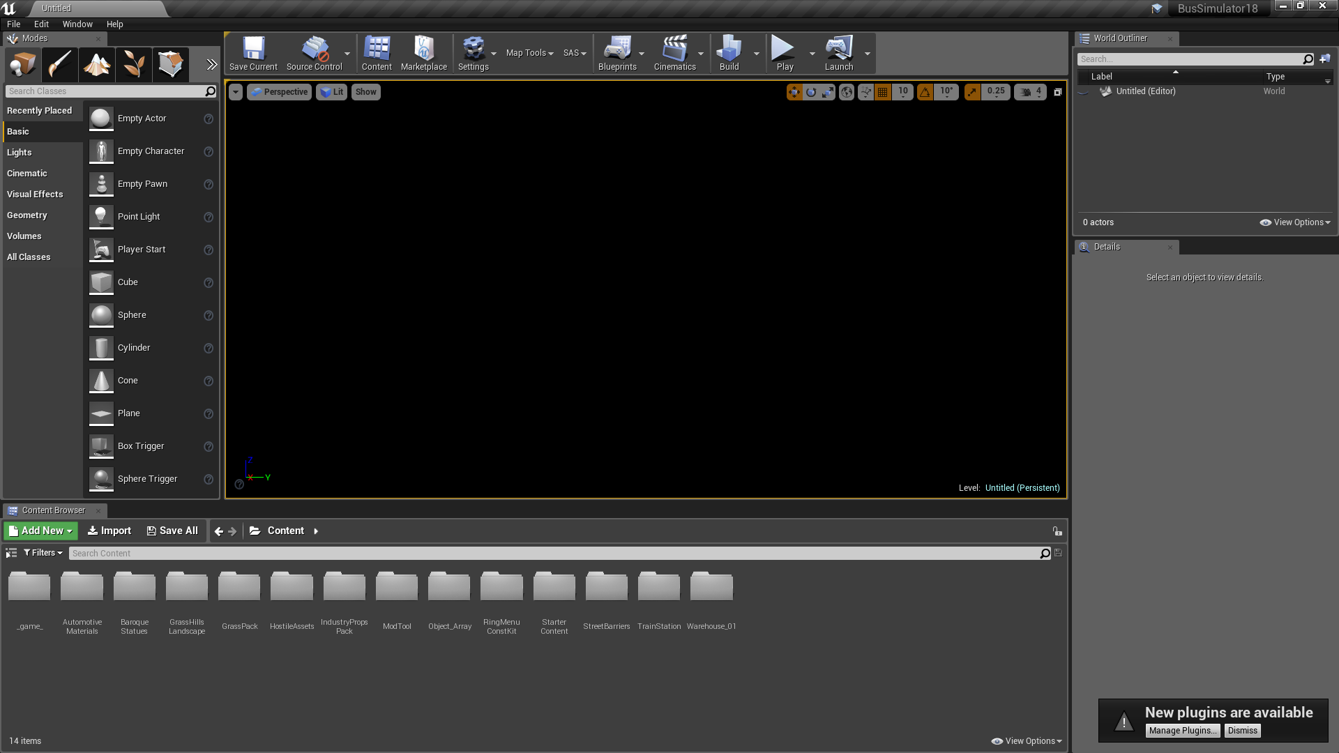Open the Cinematics tool panel
This screenshot has width=1339, height=753.
coord(674,52)
